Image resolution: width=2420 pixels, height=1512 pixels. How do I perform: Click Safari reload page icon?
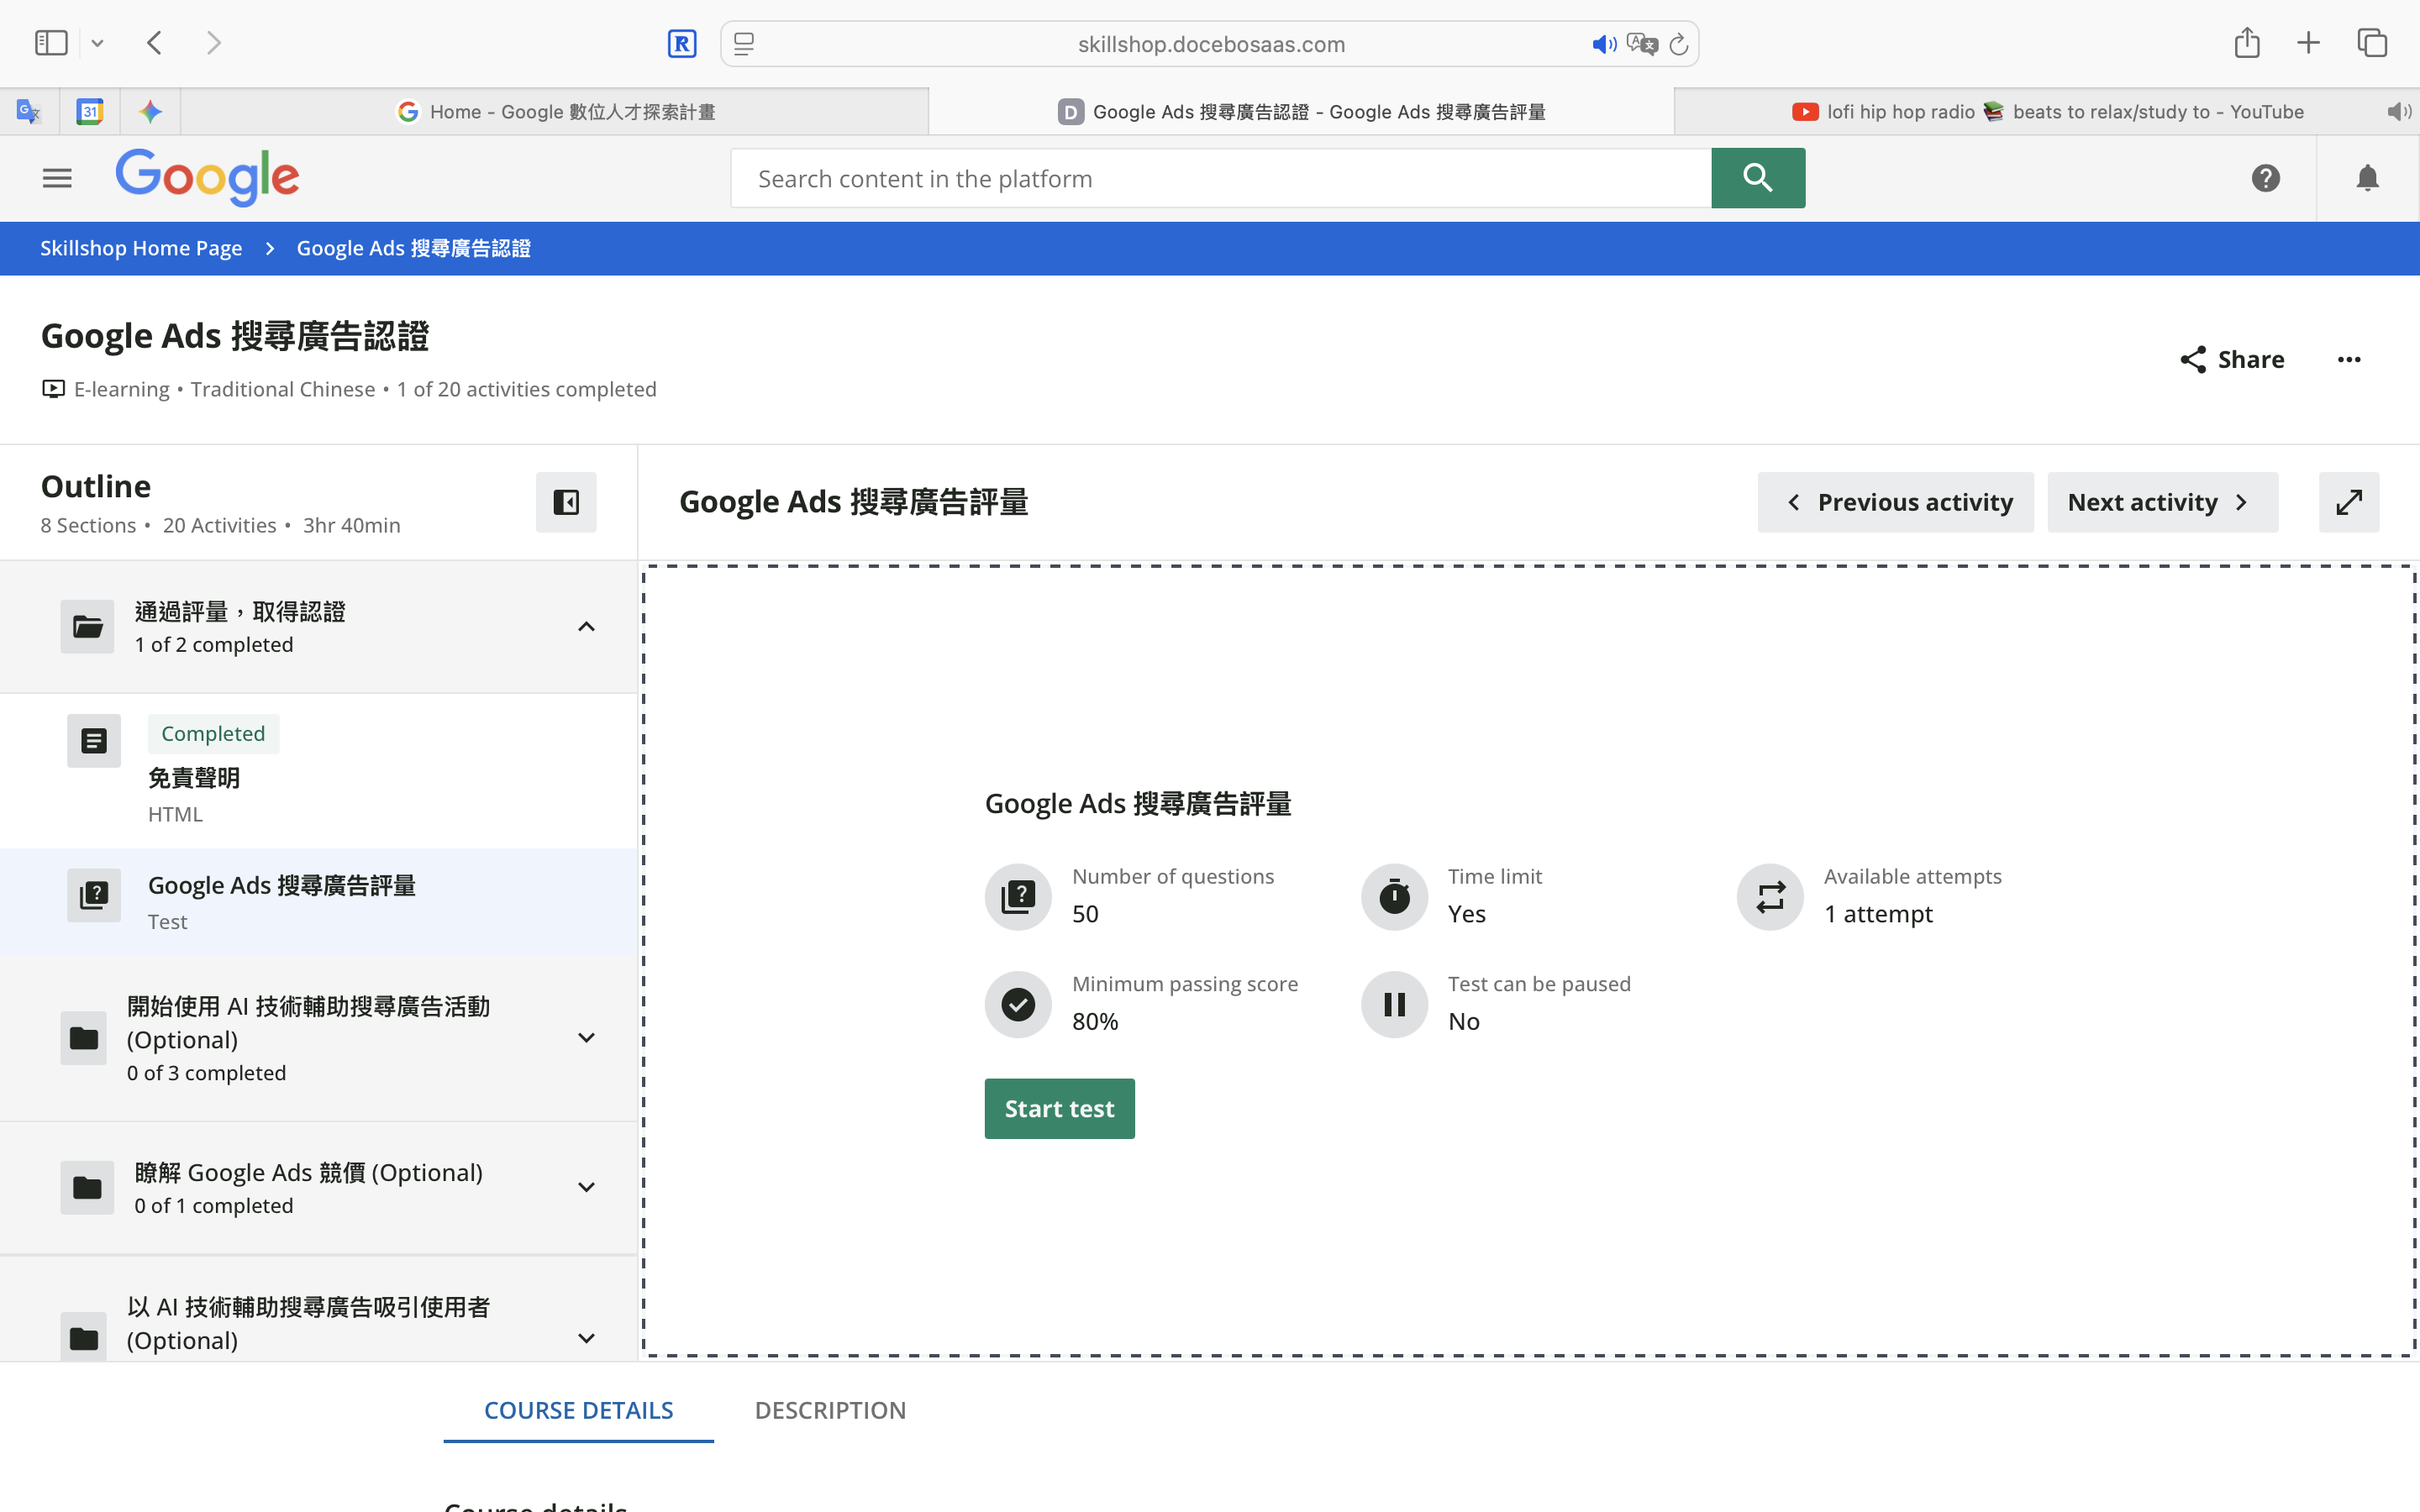point(1679,44)
